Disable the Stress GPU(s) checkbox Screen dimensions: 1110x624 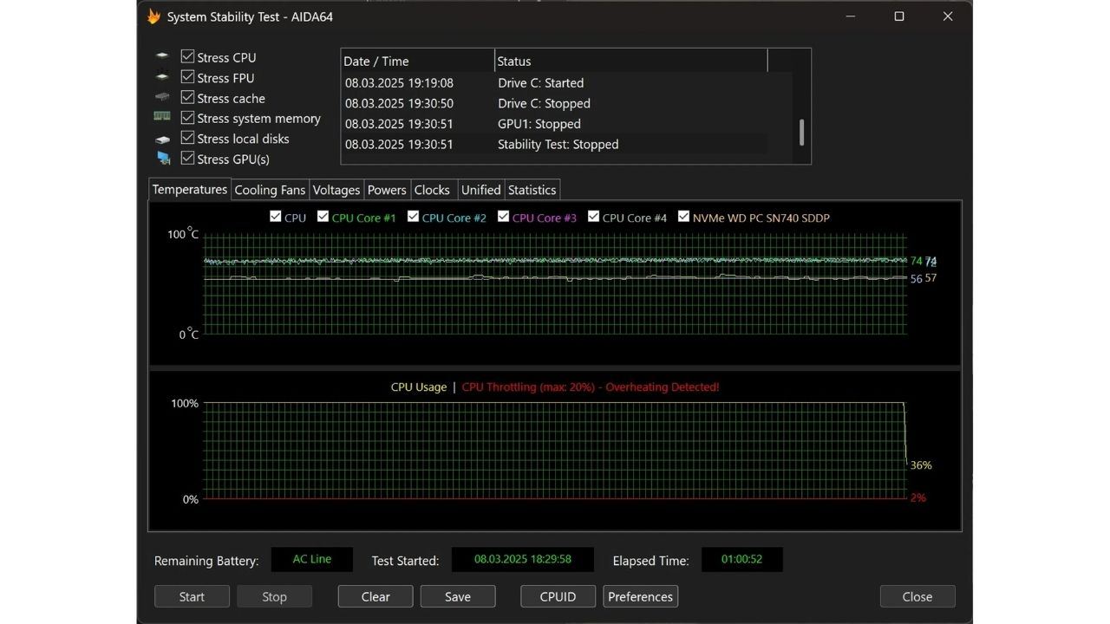pyautogui.click(x=187, y=159)
